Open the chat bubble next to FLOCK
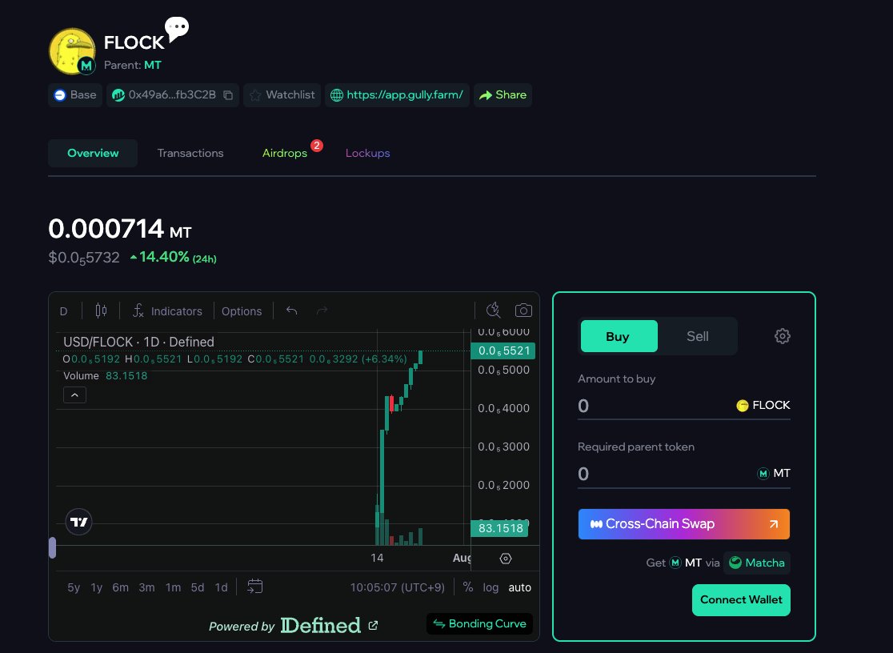893x653 pixels. [x=177, y=29]
